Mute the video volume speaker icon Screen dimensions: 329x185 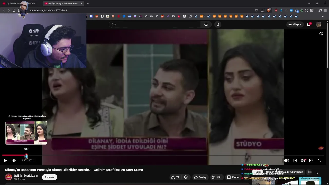[x=14, y=160]
